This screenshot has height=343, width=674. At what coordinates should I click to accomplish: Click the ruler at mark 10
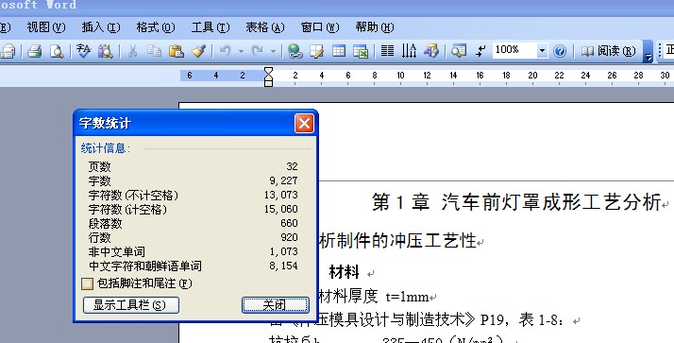pyautogui.click(x=400, y=76)
